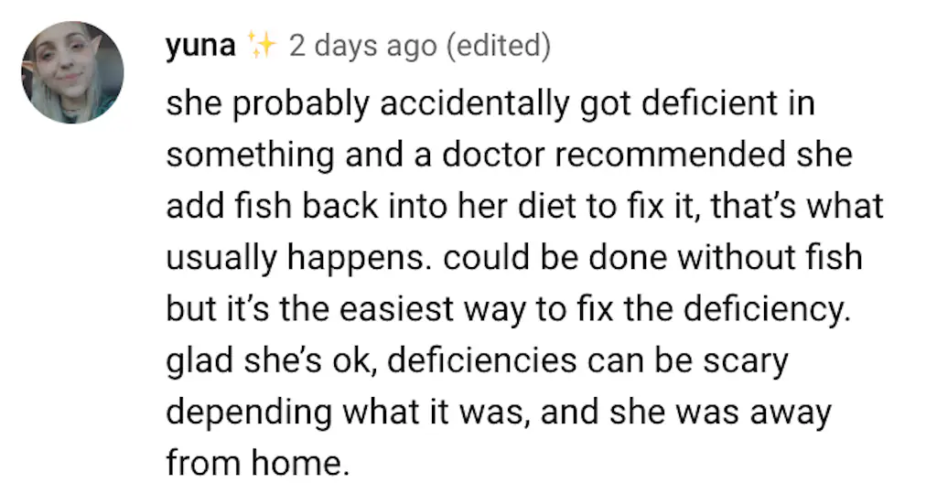Click the line beginning 'glad she's ok'
This screenshot has height=504, width=937.
click(x=476, y=360)
